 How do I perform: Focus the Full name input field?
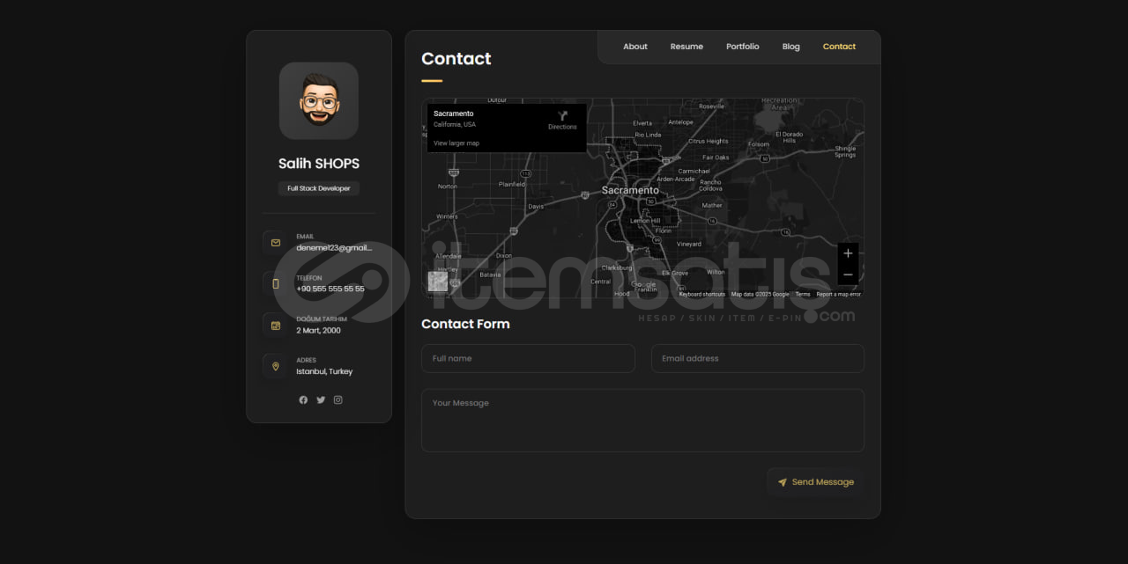528,358
